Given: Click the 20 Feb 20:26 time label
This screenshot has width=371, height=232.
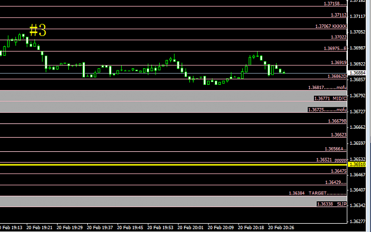Looking at the screenshot, I should [x=281, y=227].
